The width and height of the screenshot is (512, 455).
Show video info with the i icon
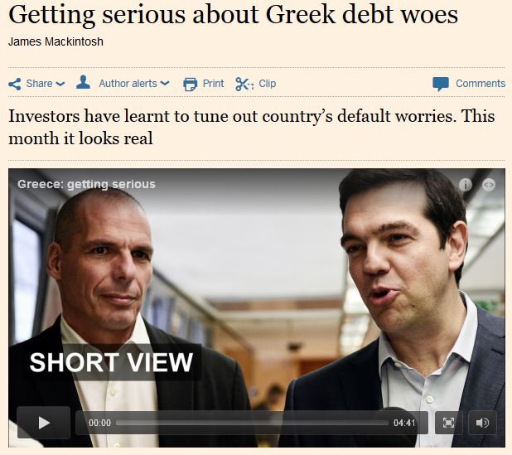tap(466, 185)
